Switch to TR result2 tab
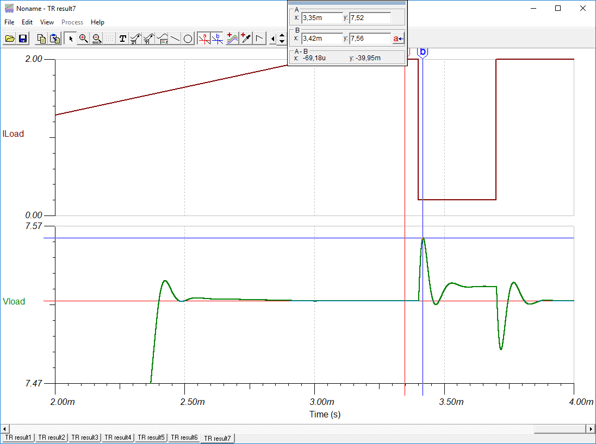 point(51,437)
